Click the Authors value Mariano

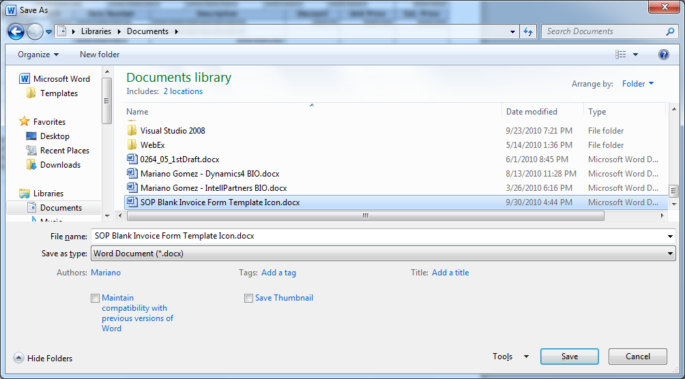click(106, 273)
